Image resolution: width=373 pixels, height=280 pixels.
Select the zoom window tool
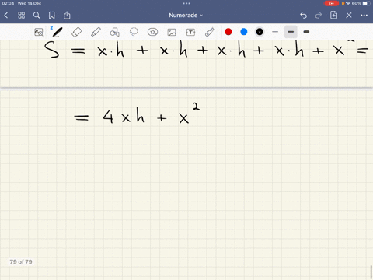point(39,32)
